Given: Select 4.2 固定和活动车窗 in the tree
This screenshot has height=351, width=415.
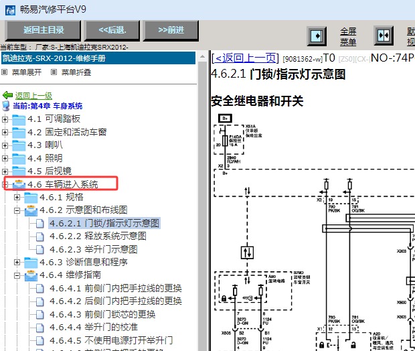Looking at the screenshot, I should pyautogui.click(x=67, y=132).
